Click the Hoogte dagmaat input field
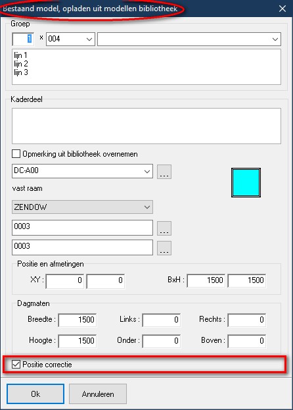The image size is (293, 410). pyautogui.click(x=78, y=341)
